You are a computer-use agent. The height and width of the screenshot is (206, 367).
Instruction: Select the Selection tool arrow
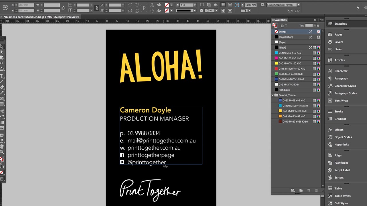[2, 46]
